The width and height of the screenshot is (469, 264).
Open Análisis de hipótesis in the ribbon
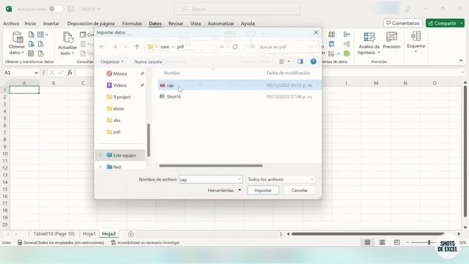369,44
